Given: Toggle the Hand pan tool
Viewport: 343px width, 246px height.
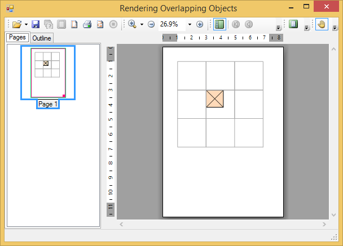Looking at the screenshot, I should (x=322, y=24).
